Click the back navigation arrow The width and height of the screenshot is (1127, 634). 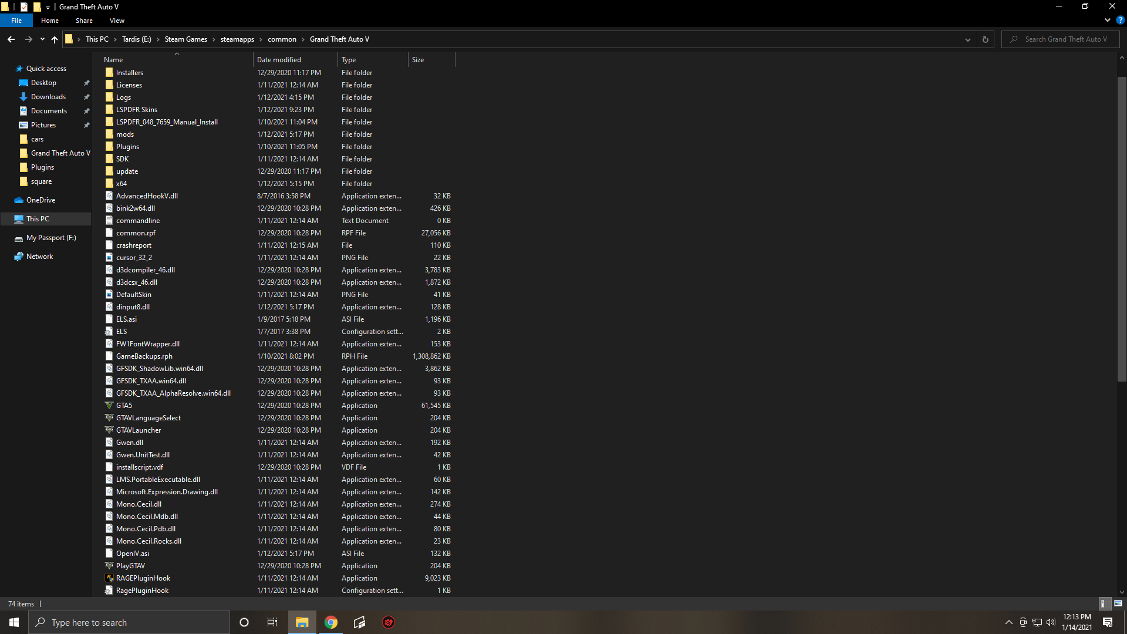(x=11, y=39)
